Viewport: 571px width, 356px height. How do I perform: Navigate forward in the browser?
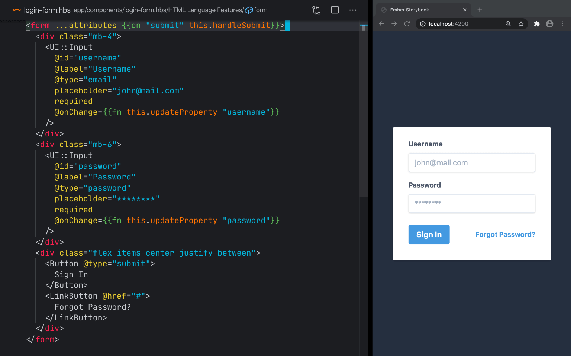coord(394,23)
